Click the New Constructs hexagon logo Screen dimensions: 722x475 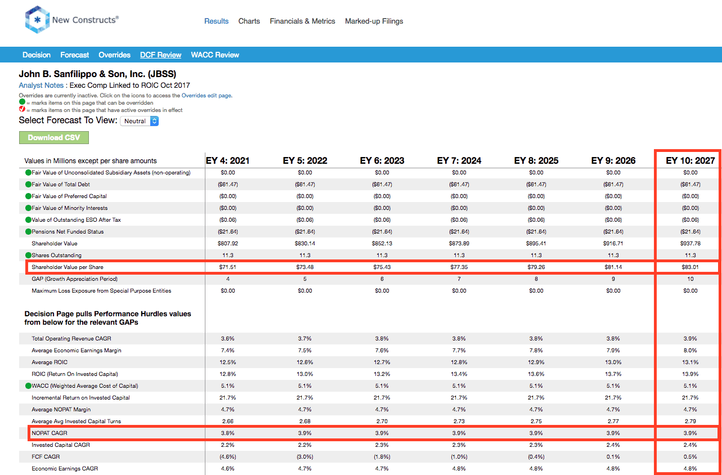click(x=37, y=20)
